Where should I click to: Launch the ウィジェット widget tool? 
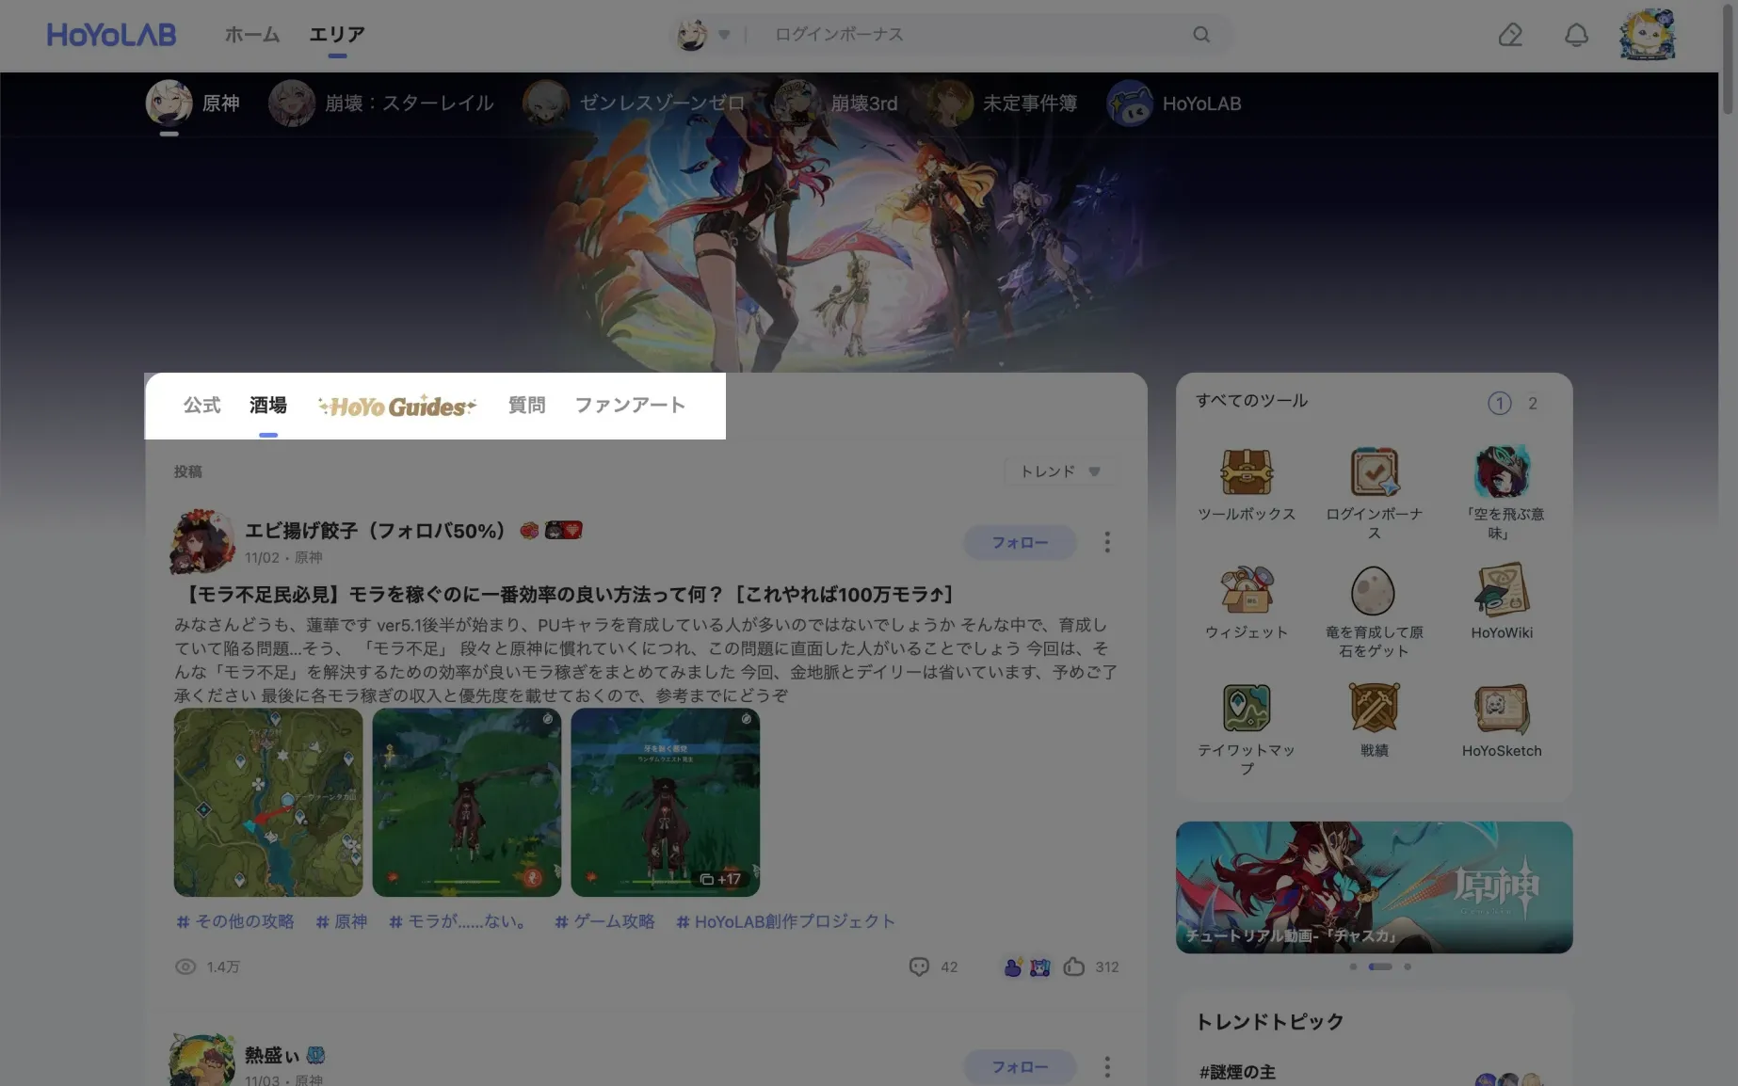coord(1247,591)
